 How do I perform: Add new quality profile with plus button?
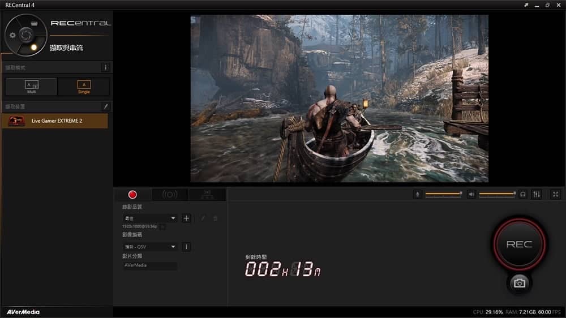pos(186,218)
